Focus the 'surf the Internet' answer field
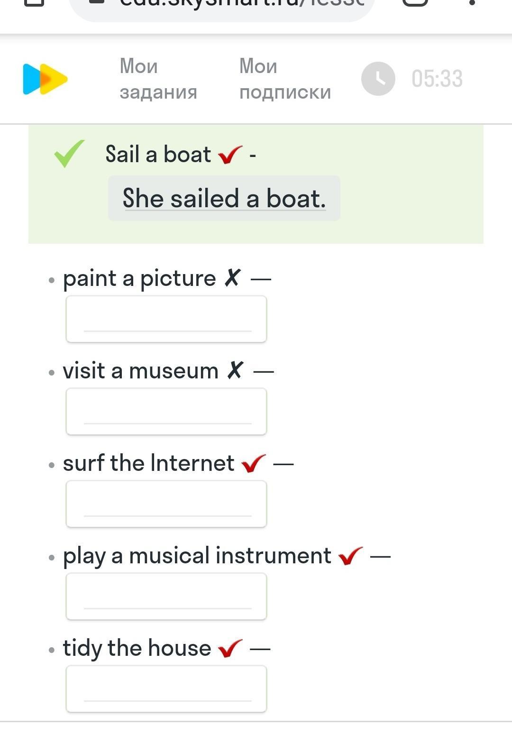512x744 pixels. (x=166, y=504)
